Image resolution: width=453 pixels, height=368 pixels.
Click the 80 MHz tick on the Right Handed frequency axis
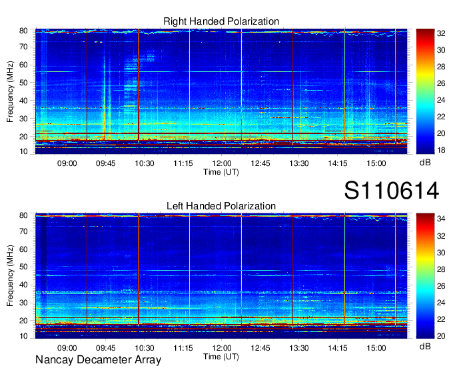23,31
